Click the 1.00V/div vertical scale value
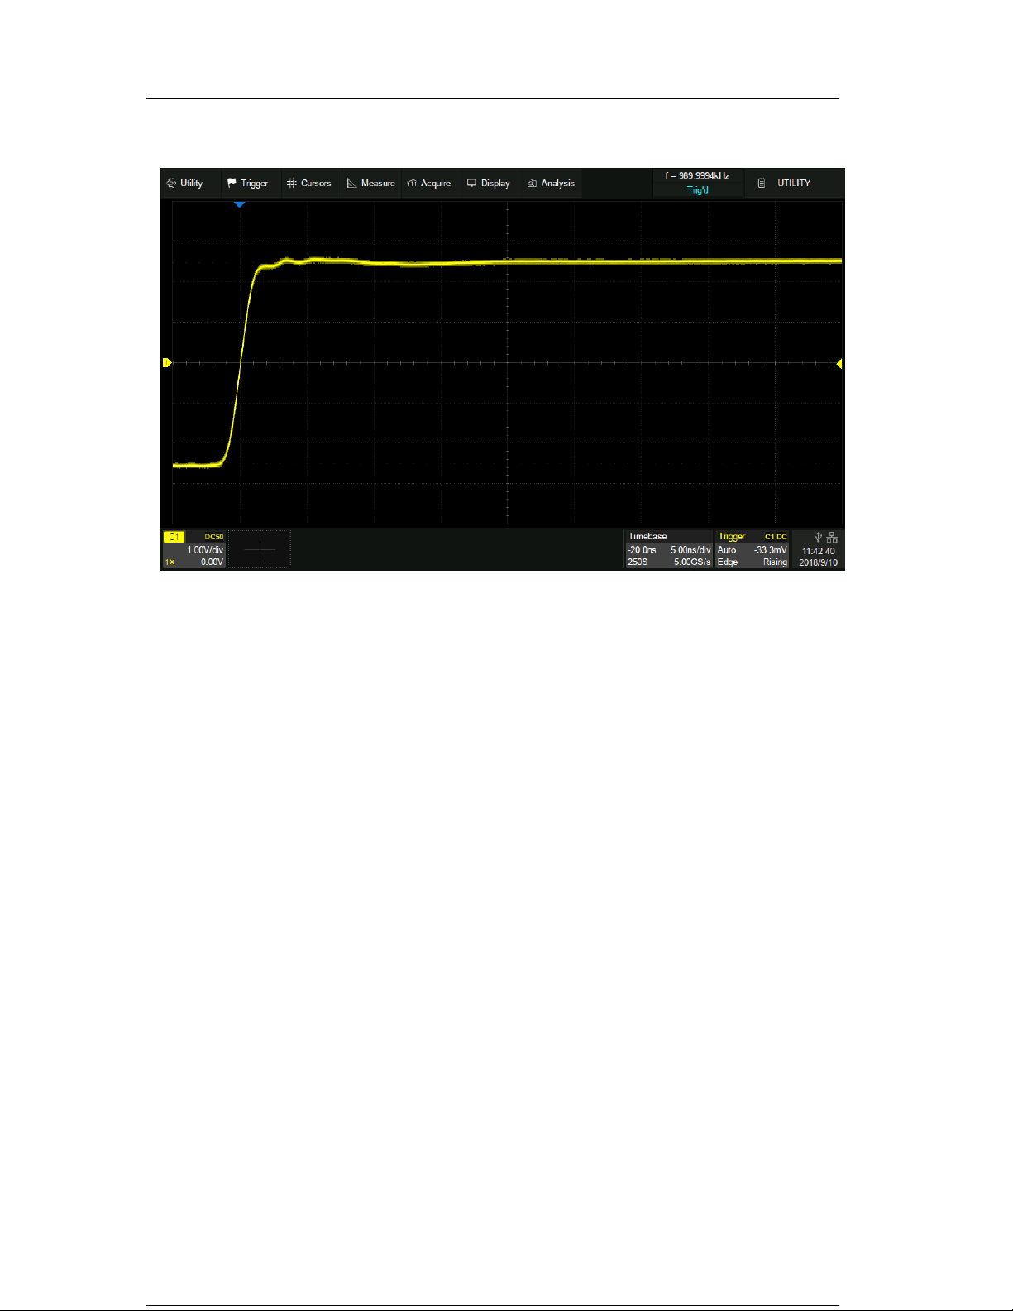Viewport: 1013px width, 1311px height. coord(204,550)
